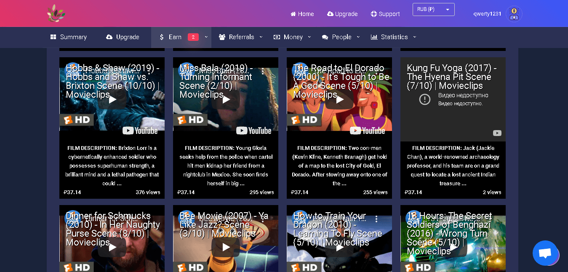Play the Hobbs & Shaw video
The width and height of the screenshot is (568, 272).
coord(112,100)
